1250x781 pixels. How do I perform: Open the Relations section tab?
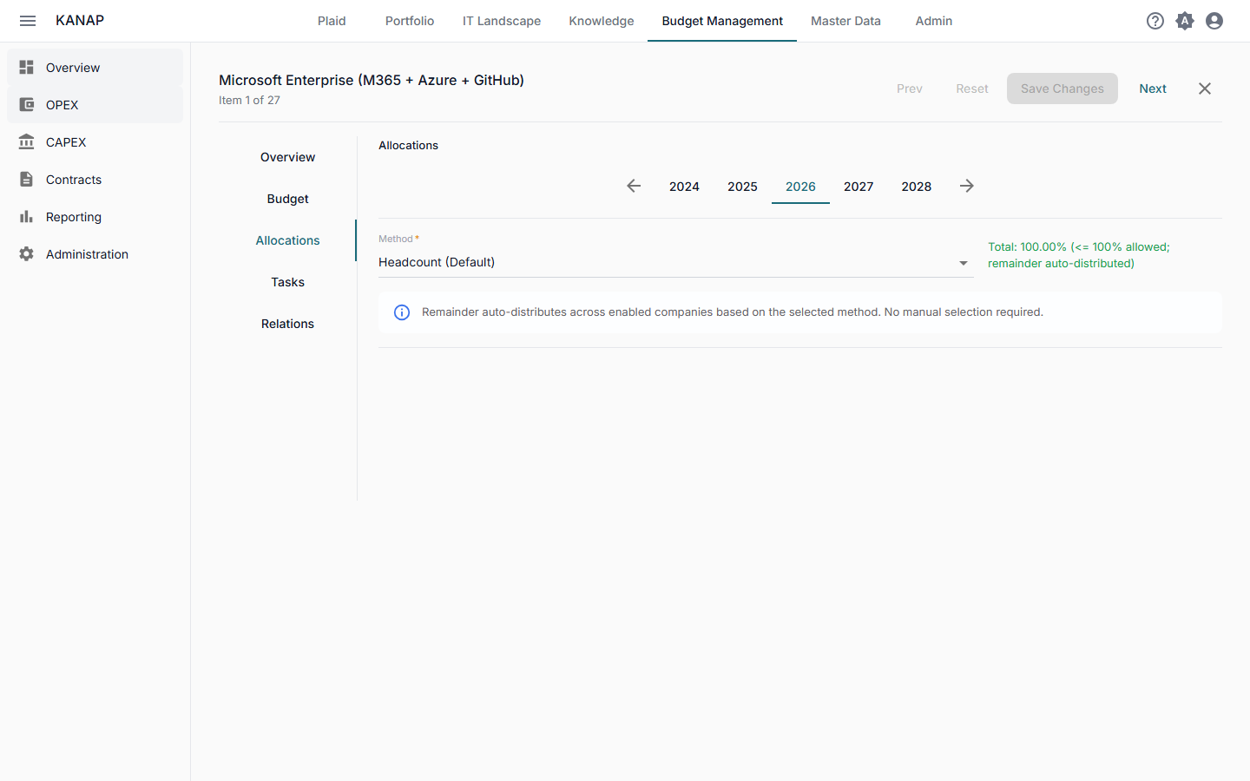click(x=287, y=324)
